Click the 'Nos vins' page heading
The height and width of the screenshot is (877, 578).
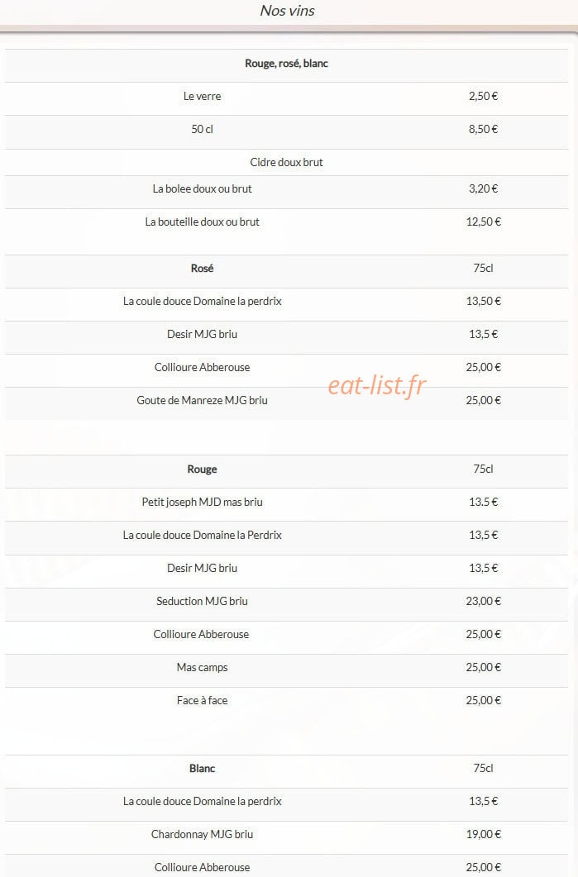(287, 11)
